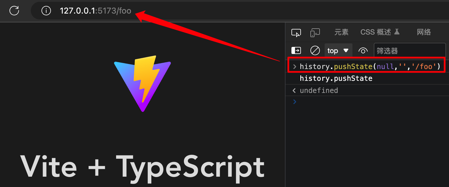Switch to the 网络 tab

pos(424,32)
